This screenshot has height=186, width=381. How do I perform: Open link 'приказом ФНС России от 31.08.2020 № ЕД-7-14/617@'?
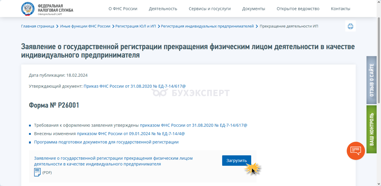[194, 125]
